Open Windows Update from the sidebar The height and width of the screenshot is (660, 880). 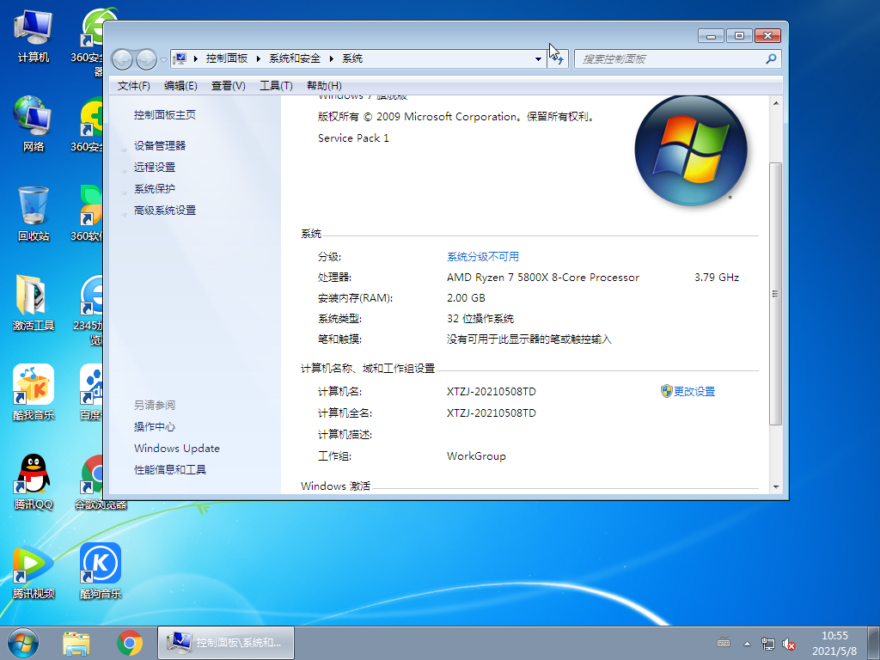click(x=176, y=448)
